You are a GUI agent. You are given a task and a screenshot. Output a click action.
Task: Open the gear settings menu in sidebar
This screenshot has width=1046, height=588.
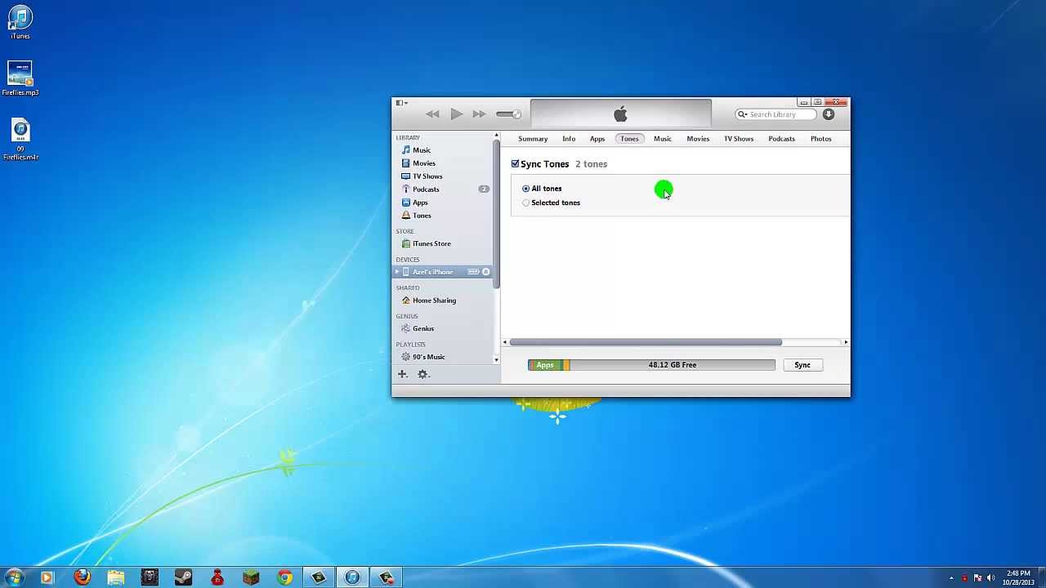(x=423, y=374)
